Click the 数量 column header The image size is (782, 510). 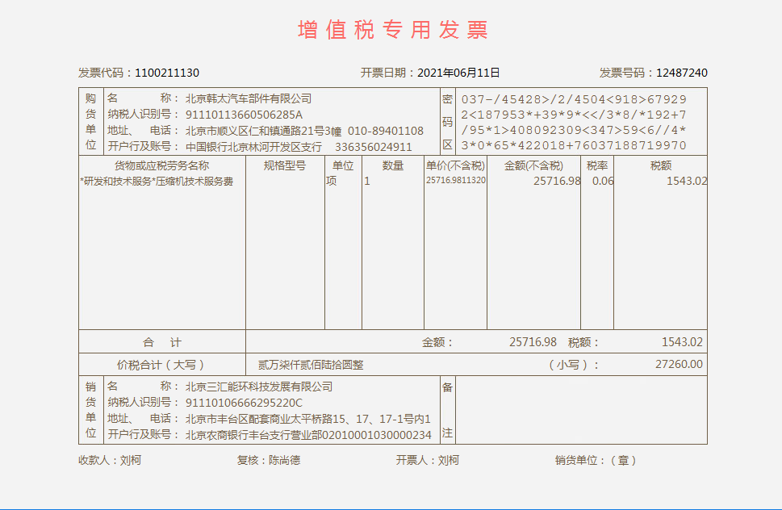point(392,165)
